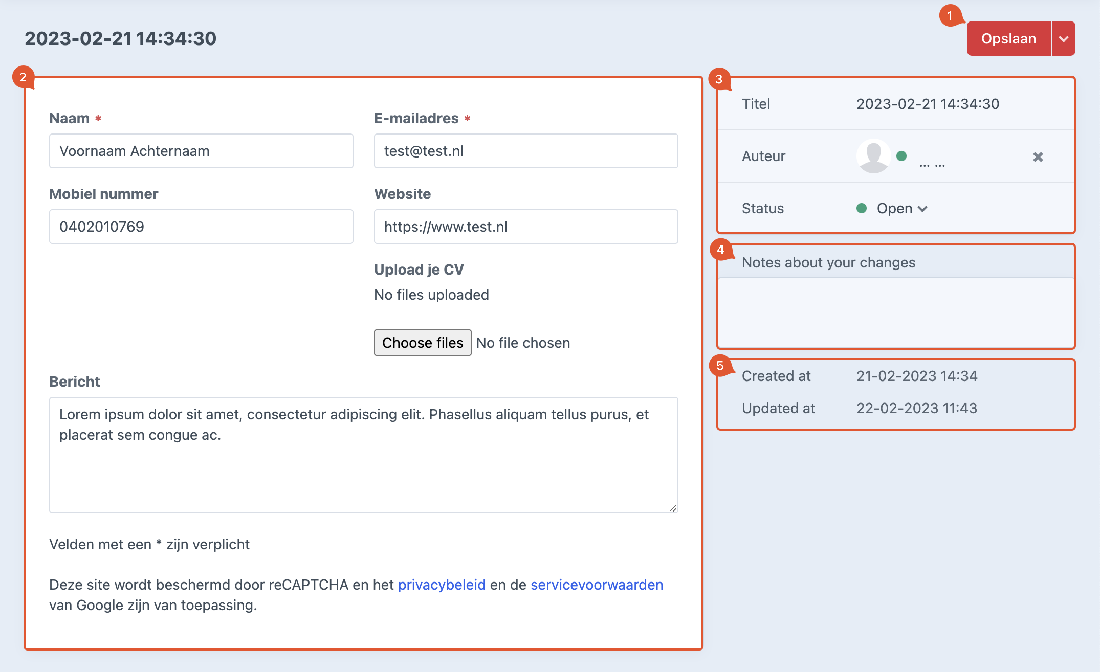1100x672 pixels.
Task: Open the servicevoorwaarden link
Action: (597, 585)
